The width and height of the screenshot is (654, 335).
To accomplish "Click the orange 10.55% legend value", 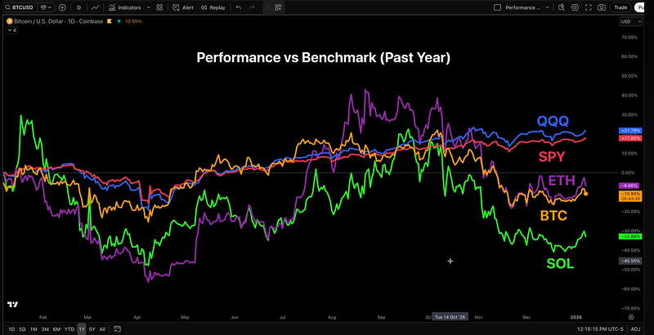I will (135, 20).
